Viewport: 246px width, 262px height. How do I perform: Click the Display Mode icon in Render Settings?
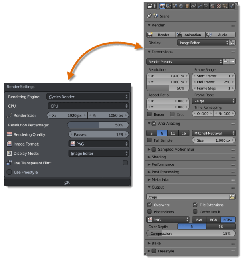[x=9, y=153]
